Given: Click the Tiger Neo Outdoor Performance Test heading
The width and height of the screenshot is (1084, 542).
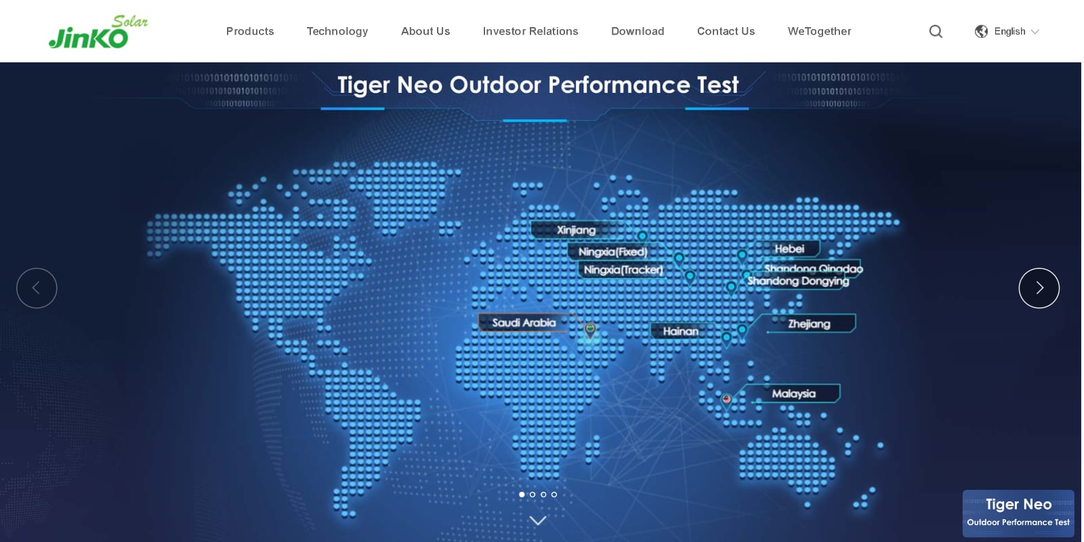Looking at the screenshot, I should [x=538, y=85].
